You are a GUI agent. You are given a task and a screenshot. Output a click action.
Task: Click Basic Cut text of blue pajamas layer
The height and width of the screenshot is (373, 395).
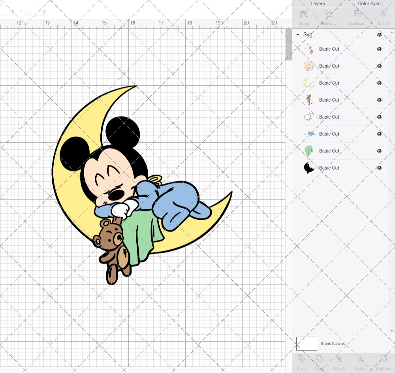pos(329,134)
